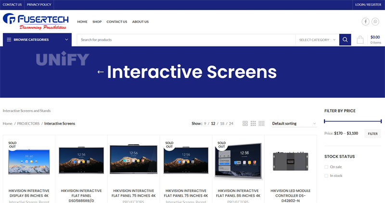Click PROJECTORS in the breadcrumb

pos(28,124)
